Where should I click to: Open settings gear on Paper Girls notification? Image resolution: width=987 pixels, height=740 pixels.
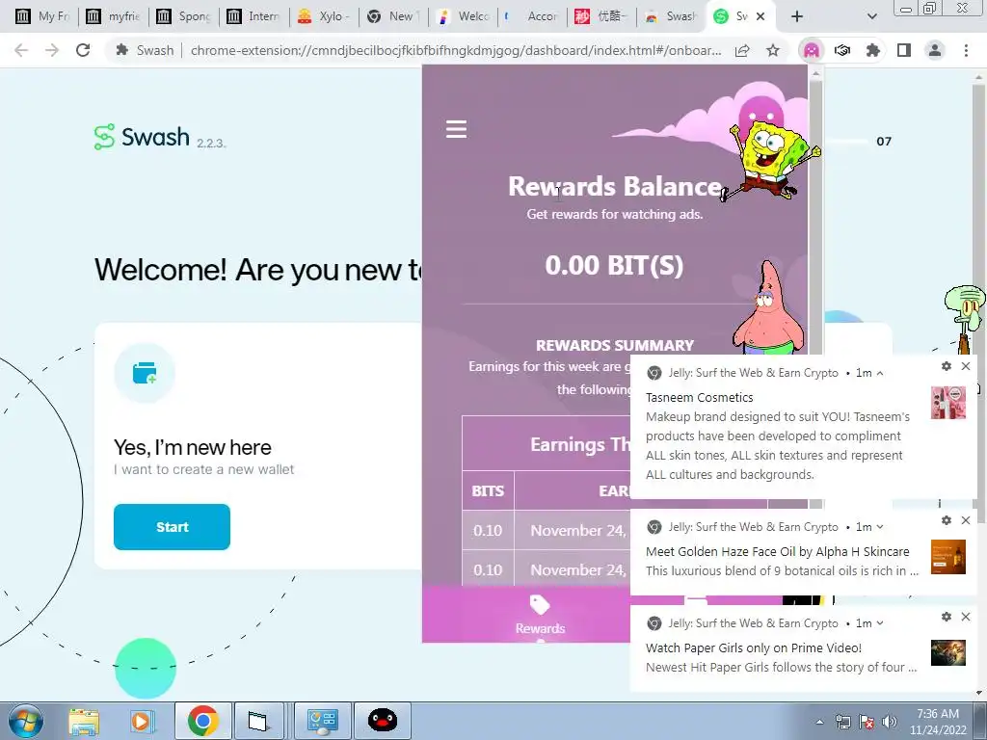(947, 617)
